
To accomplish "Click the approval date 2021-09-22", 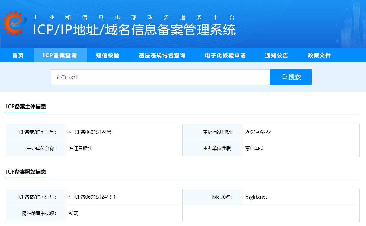I will click(258, 132).
